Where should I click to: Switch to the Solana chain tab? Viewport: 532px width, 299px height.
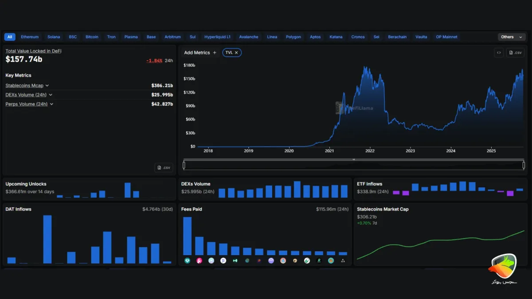[54, 37]
